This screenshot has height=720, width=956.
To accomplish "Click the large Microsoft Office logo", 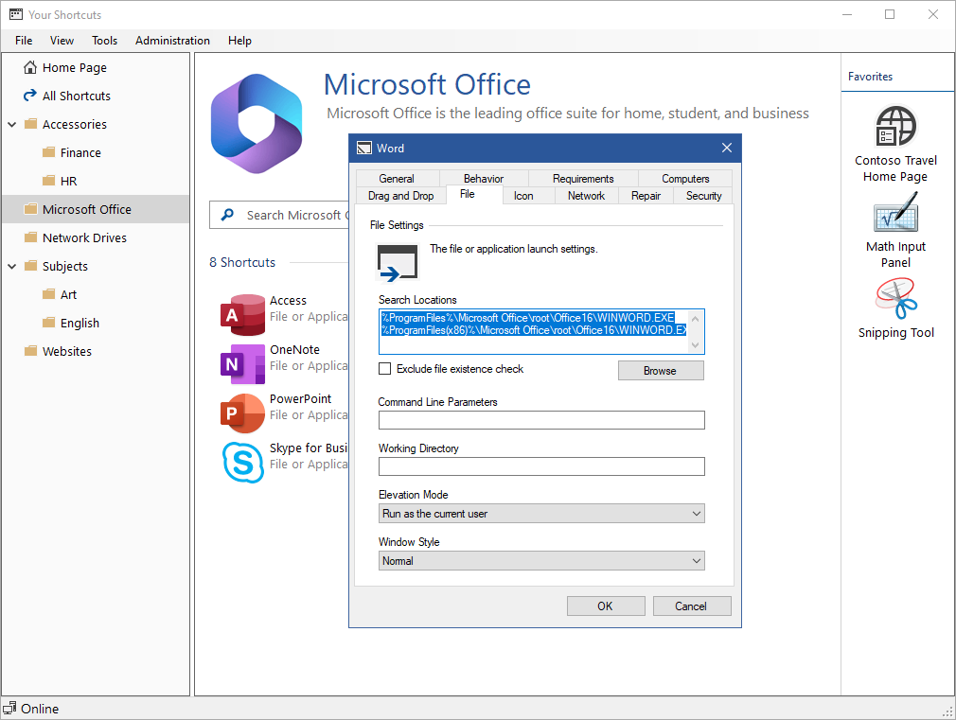I will tap(257, 124).
